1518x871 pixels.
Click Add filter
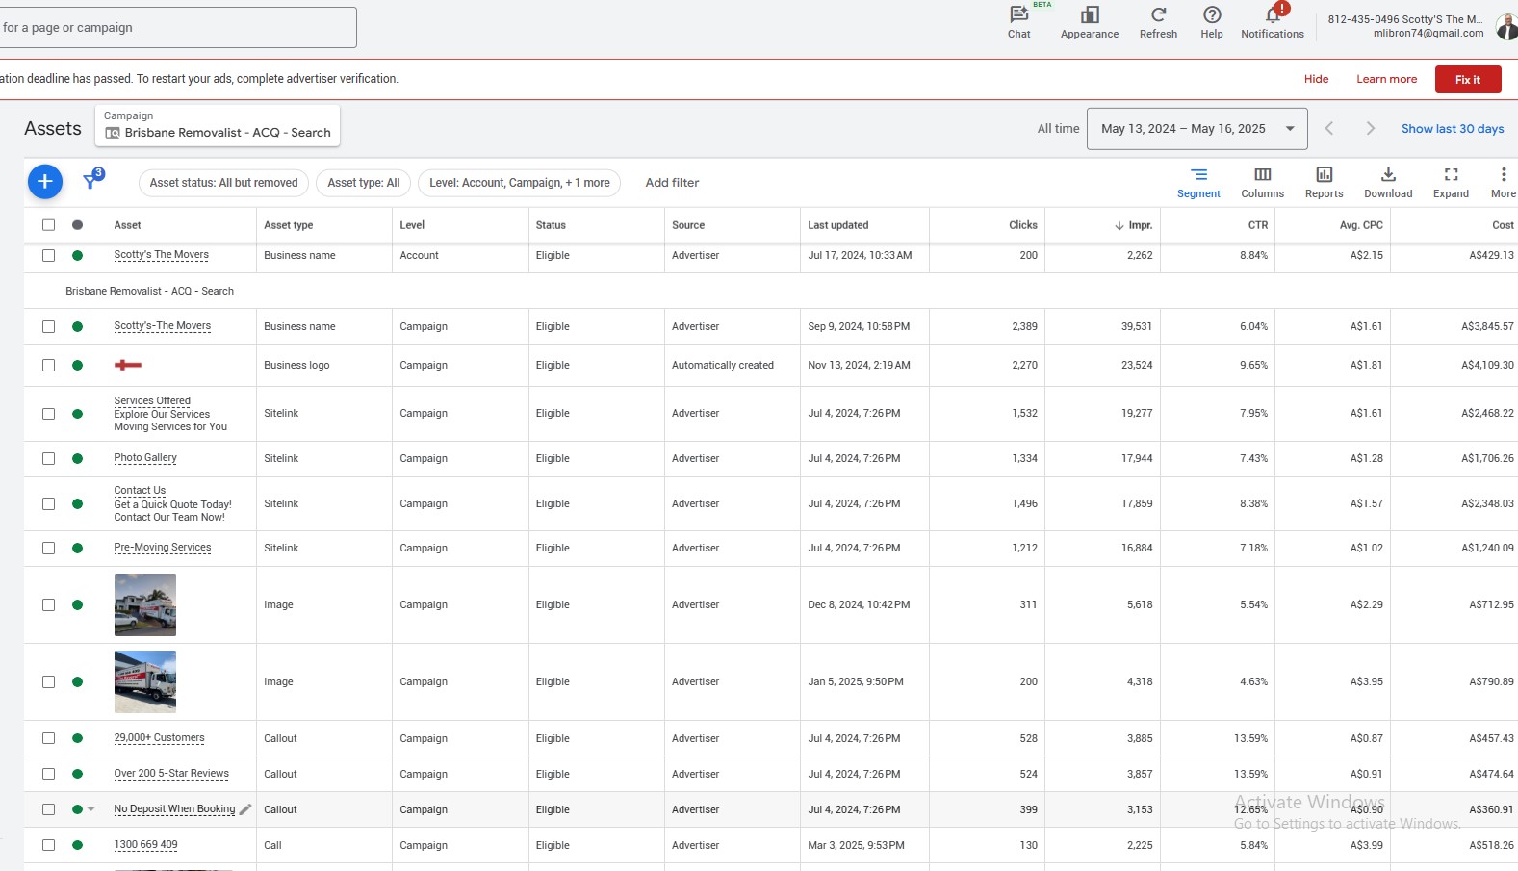click(x=672, y=183)
